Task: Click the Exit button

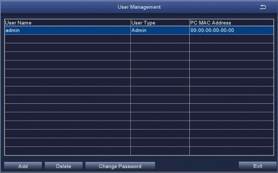Action: click(x=257, y=166)
